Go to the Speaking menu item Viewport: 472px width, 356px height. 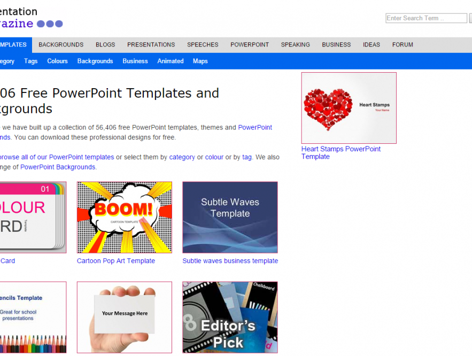(x=295, y=45)
